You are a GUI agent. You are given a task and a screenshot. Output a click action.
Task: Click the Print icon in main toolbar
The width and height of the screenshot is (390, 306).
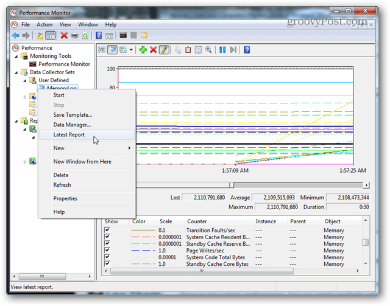click(x=74, y=36)
